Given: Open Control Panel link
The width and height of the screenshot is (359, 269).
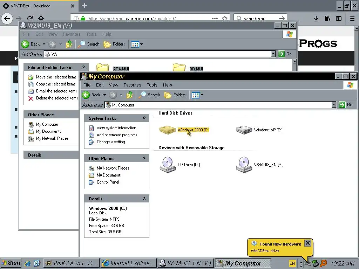Looking at the screenshot, I should [x=108, y=182].
